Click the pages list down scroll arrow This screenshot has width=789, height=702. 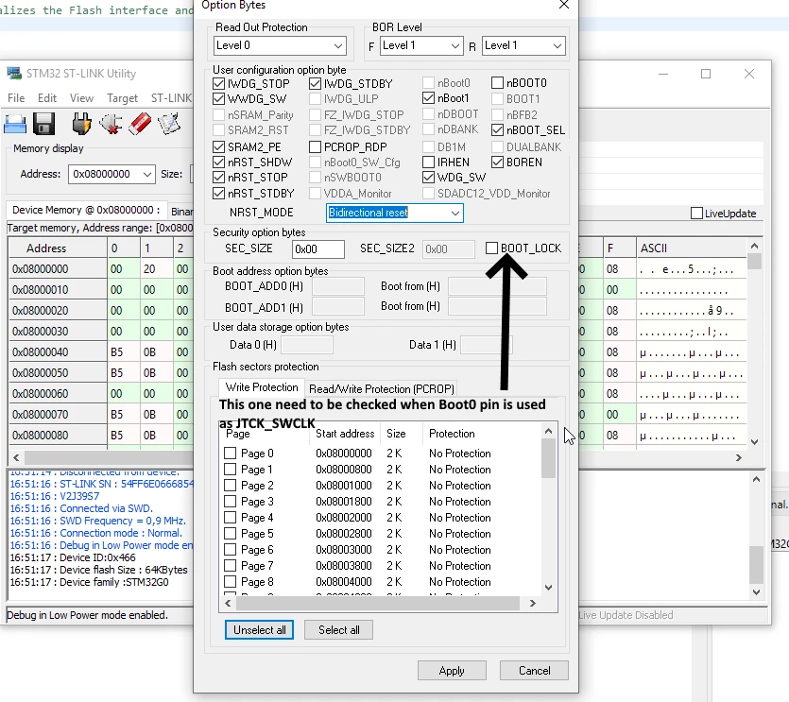pos(548,588)
